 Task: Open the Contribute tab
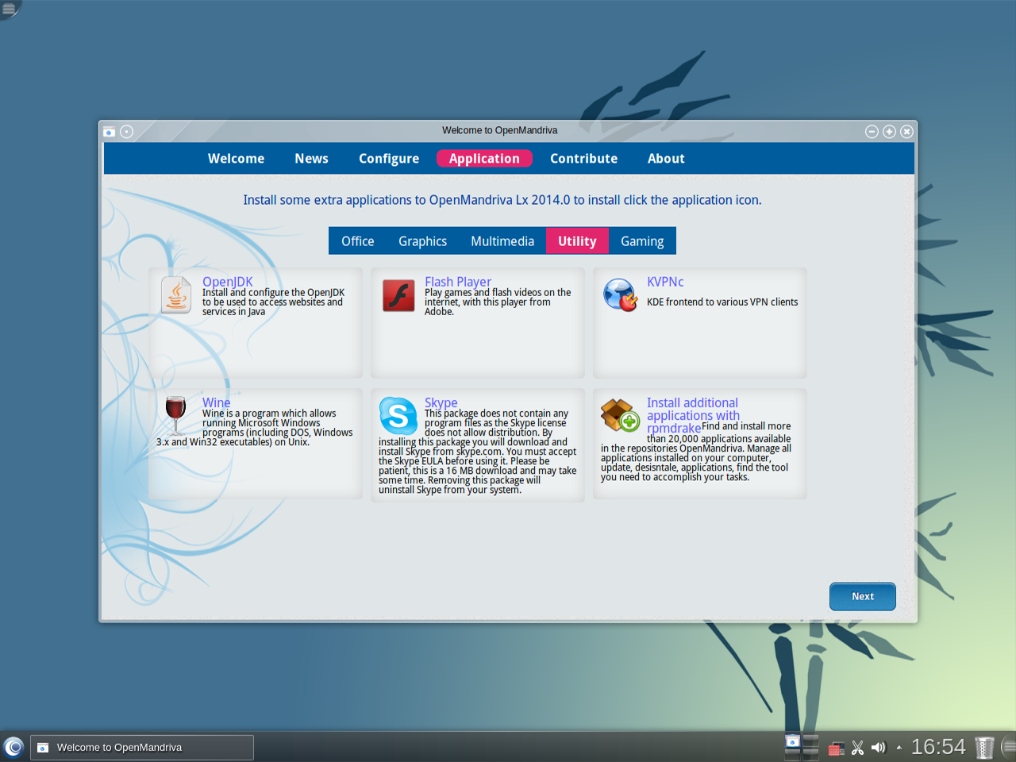pos(583,159)
